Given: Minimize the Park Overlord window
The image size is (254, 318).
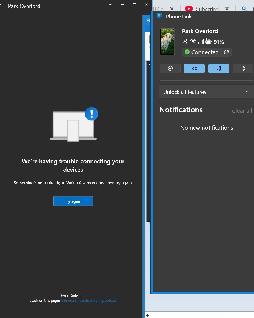Looking at the screenshot, I should (x=123, y=5).
